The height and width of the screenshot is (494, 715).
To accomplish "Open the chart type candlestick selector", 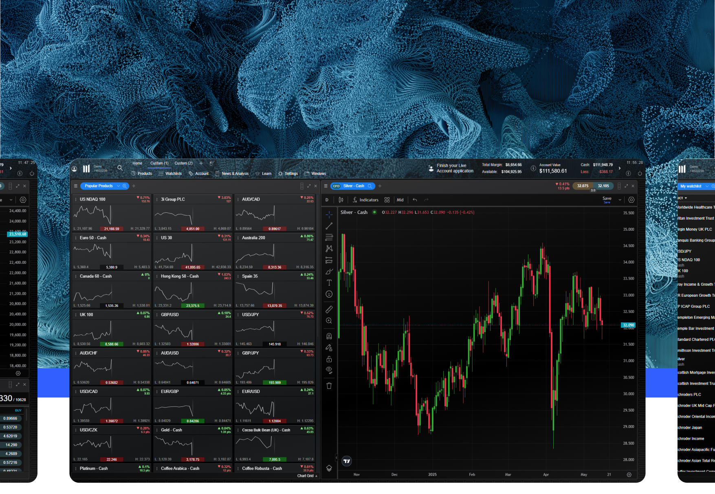I will pos(341,200).
